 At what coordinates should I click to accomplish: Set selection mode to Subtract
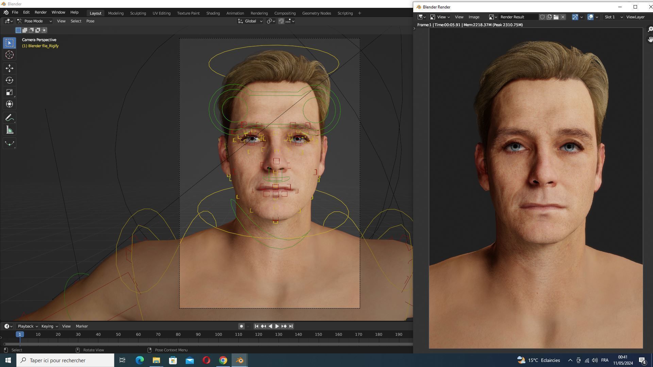tap(31, 30)
